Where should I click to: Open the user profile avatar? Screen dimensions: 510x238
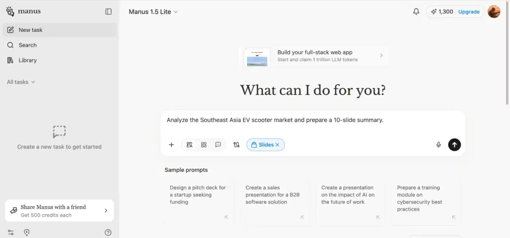(494, 12)
